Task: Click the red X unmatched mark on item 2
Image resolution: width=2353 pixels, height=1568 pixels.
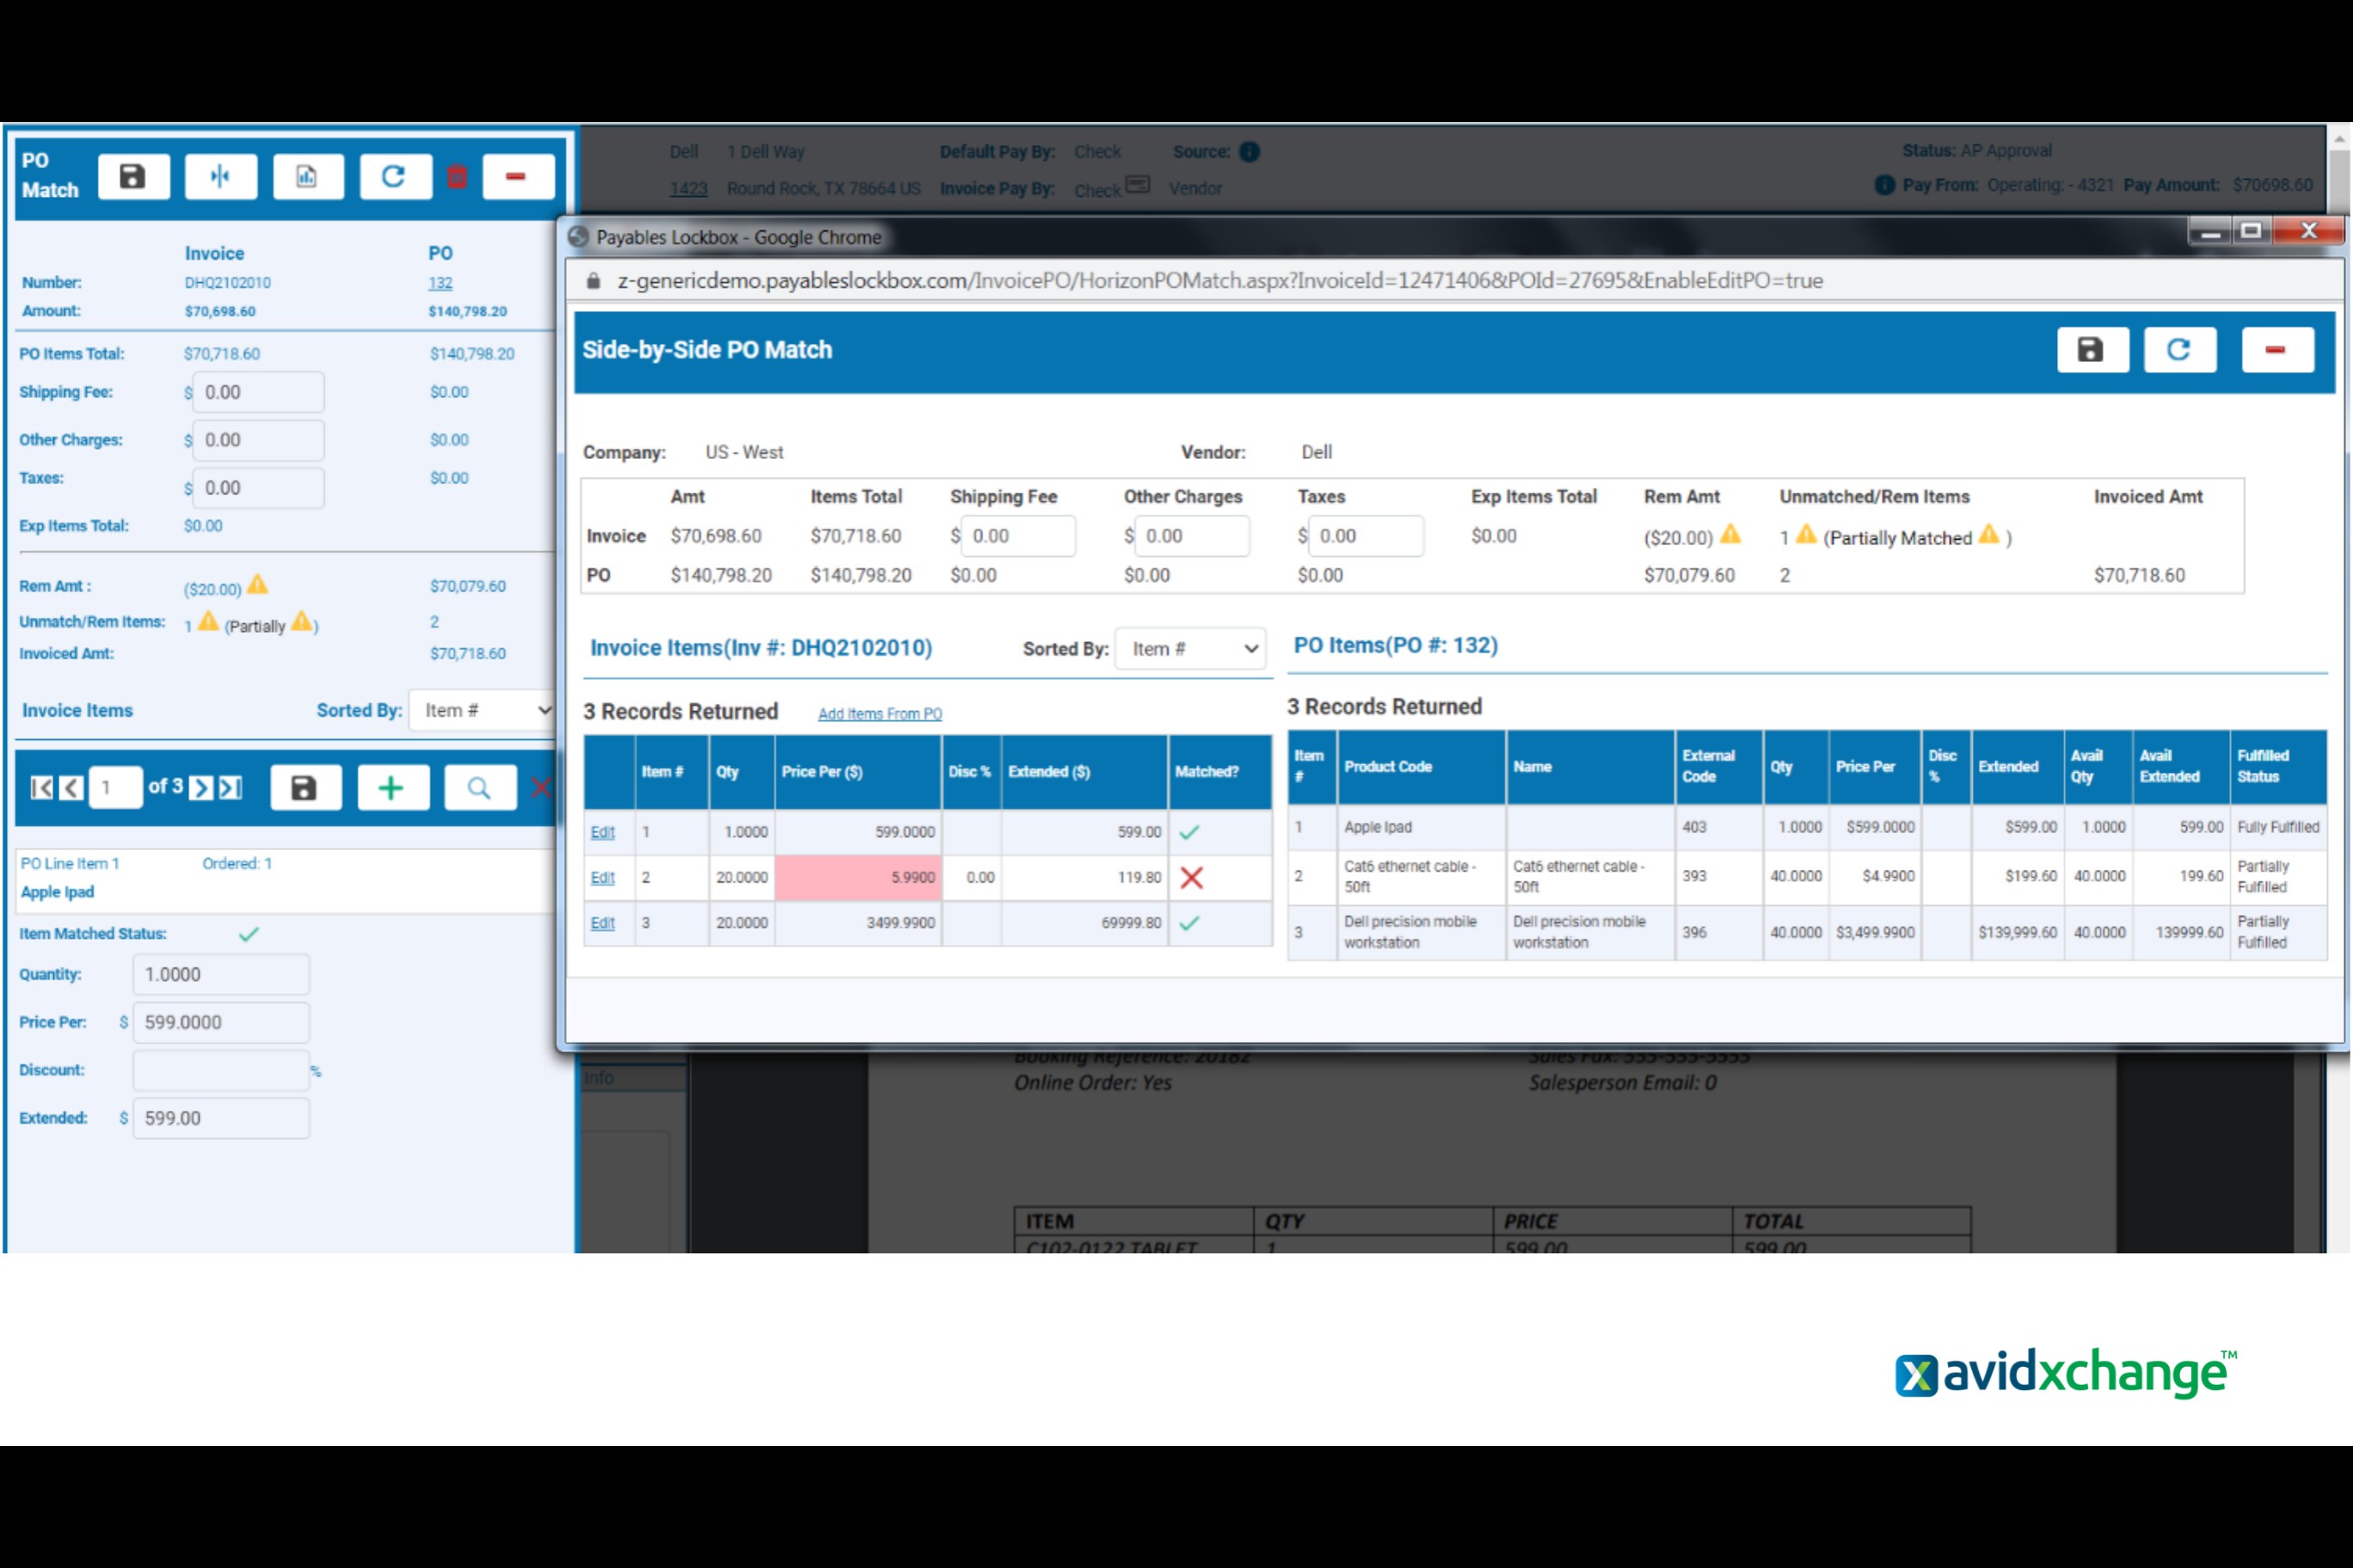Action: click(1191, 878)
